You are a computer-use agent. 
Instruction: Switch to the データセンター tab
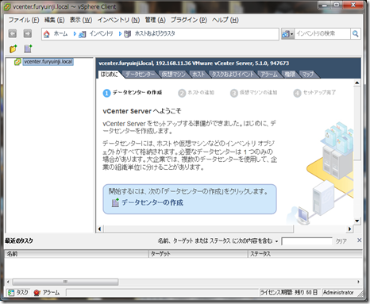pyautogui.click(x=140, y=75)
